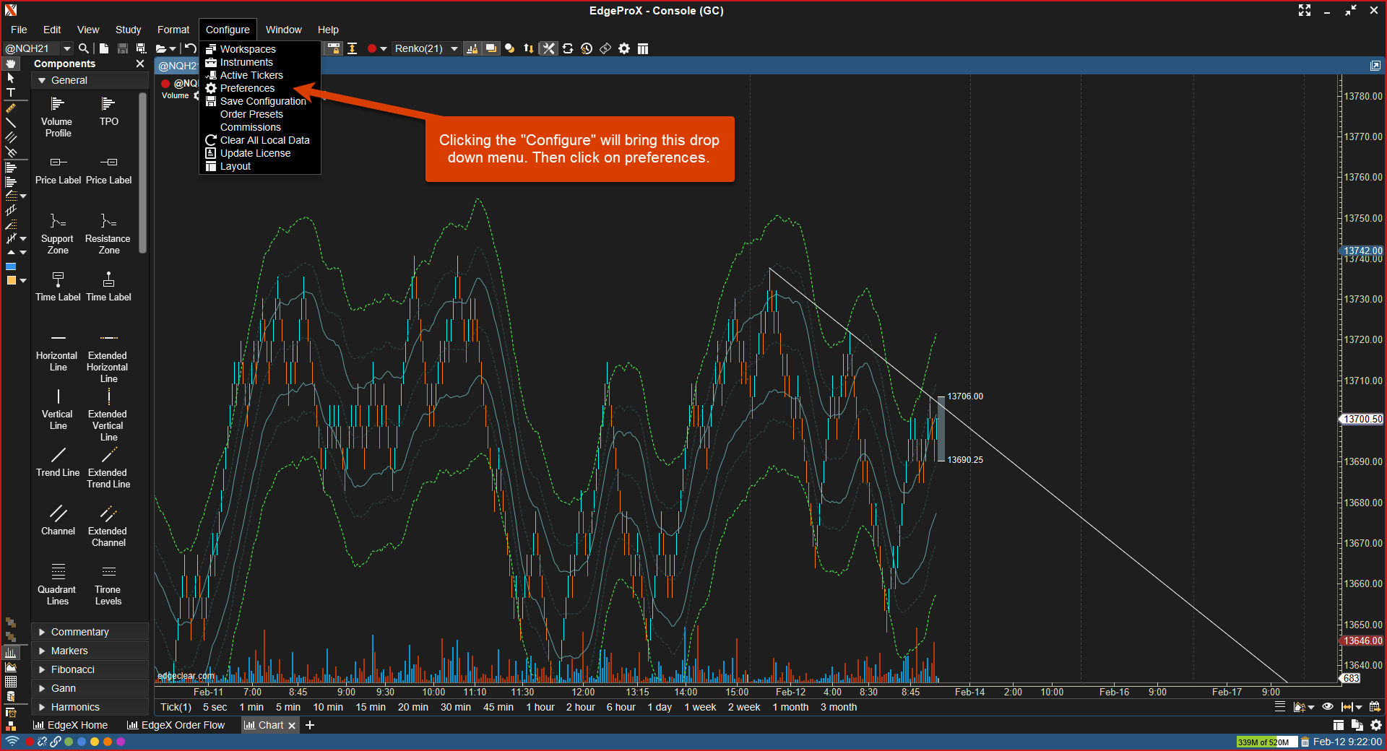The width and height of the screenshot is (1387, 751).
Task: Click the search magnifier icon in toolbar
Action: [84, 48]
